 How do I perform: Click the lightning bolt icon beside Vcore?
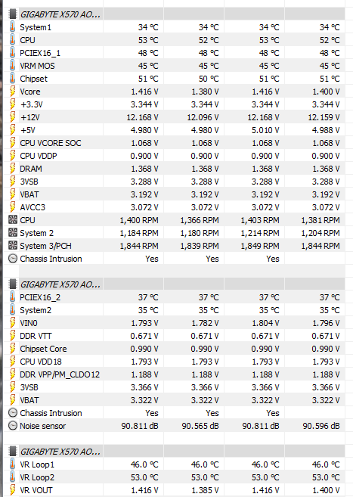[x=12, y=92]
